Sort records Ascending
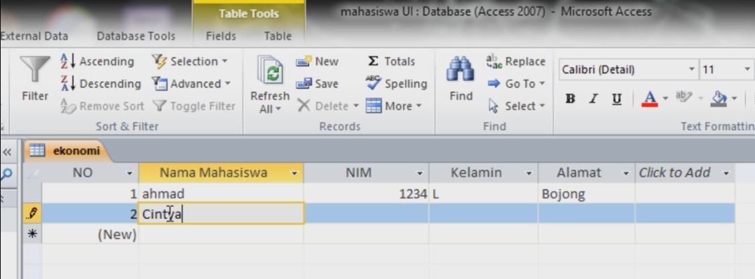The height and width of the screenshot is (279, 755). (x=97, y=62)
